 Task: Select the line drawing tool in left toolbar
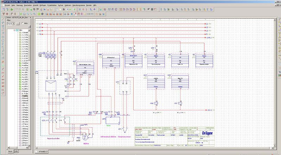coord(3,19)
